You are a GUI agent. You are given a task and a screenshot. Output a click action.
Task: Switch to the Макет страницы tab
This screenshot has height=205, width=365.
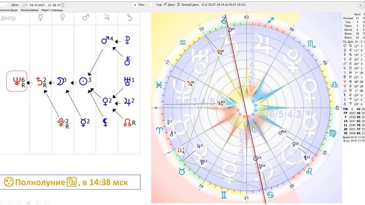click(x=52, y=10)
